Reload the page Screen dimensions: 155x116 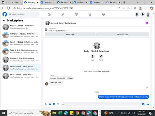[8, 8]
